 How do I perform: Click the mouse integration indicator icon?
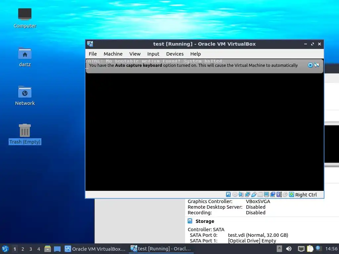click(x=285, y=194)
